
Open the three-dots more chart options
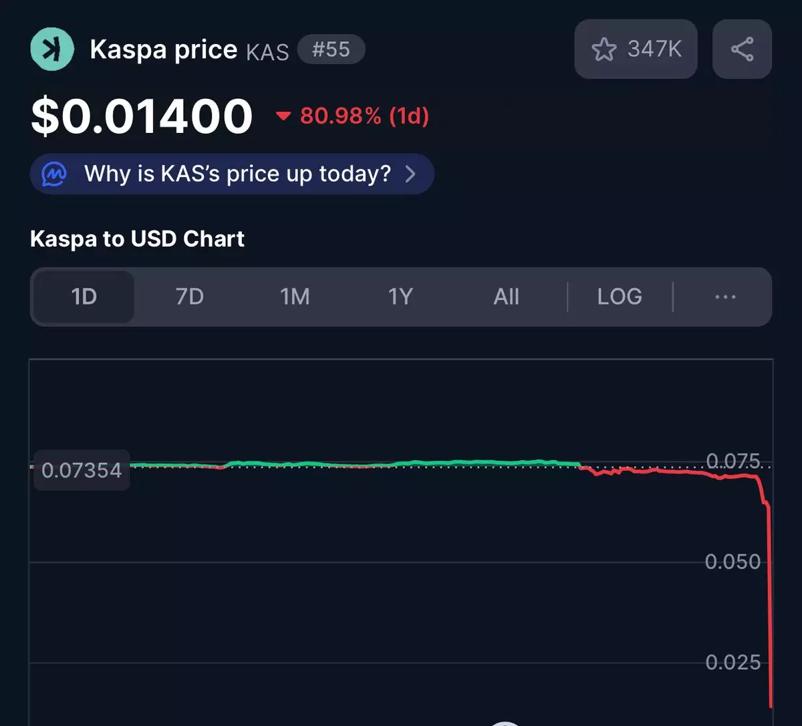[x=725, y=297]
